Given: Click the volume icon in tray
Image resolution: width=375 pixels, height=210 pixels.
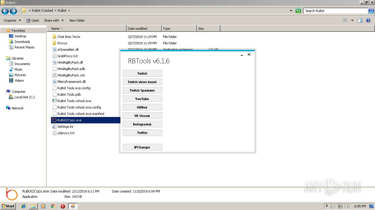Looking at the screenshot, I should tap(347, 206).
